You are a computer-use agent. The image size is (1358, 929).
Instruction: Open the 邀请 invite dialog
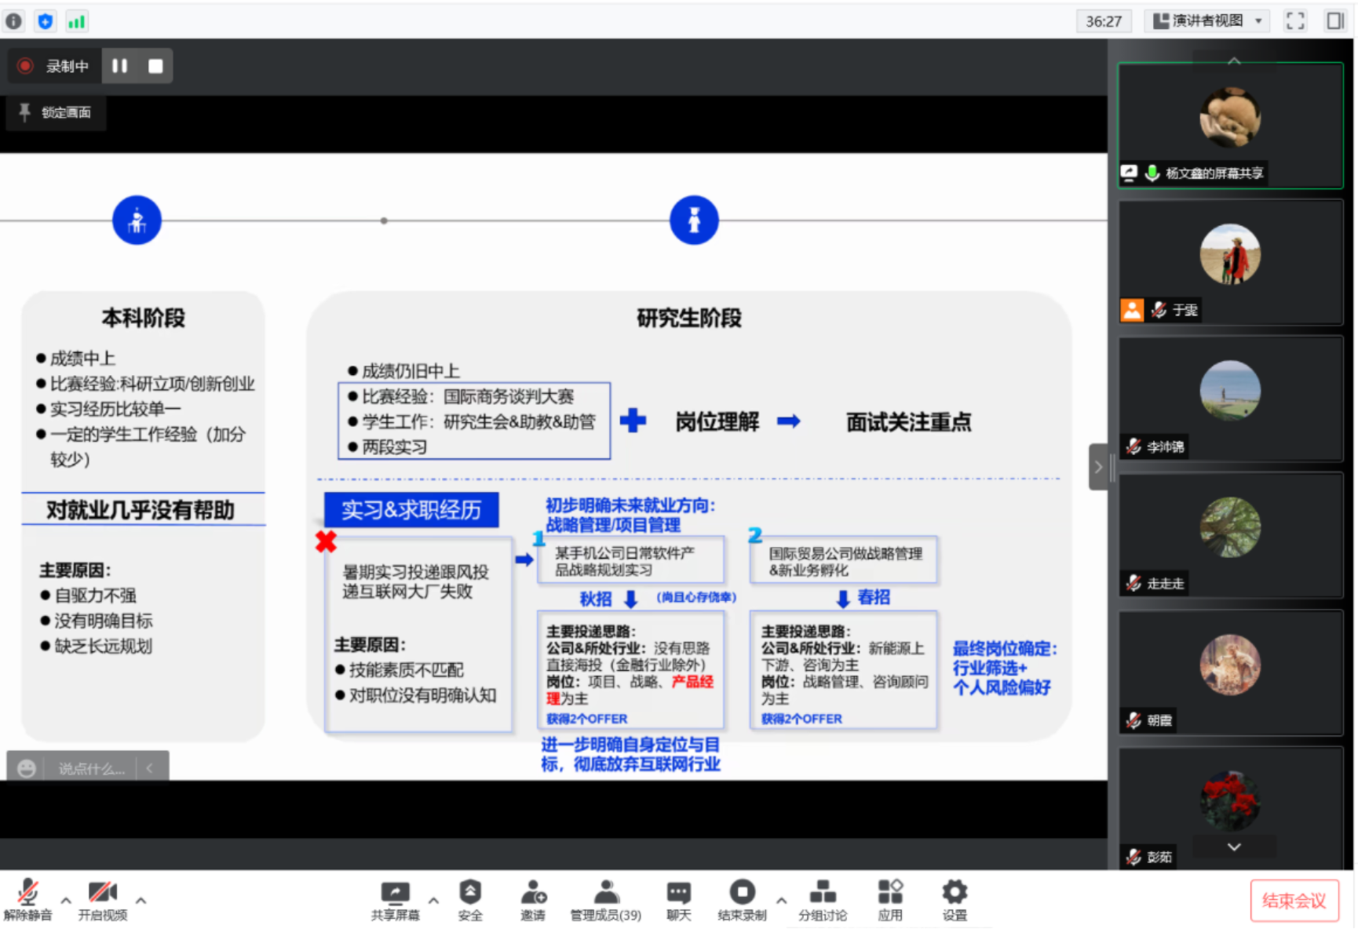(533, 900)
